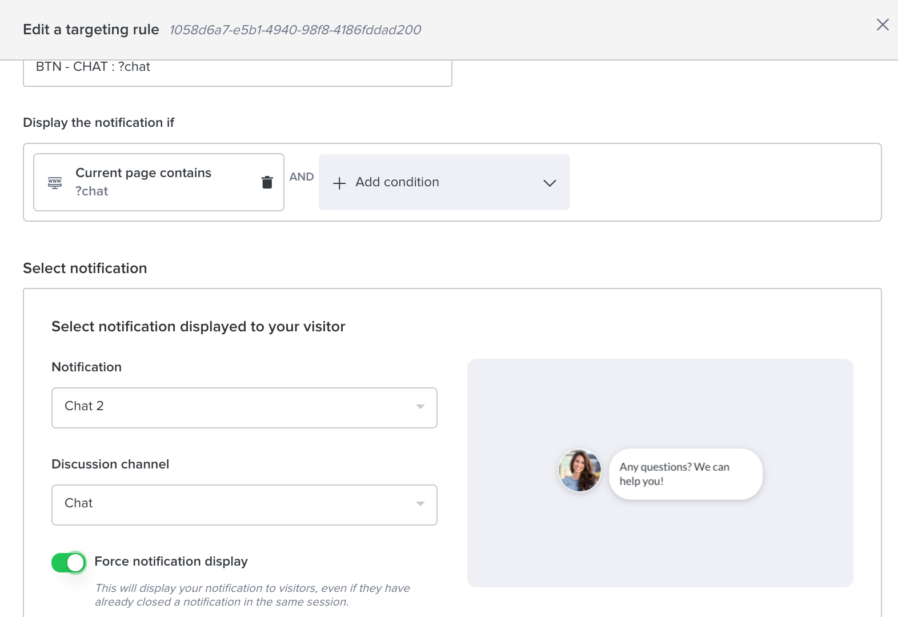Screen dimensions: 898x617
Task: Click the rule name field "BTN - CHAT"
Action: click(237, 71)
